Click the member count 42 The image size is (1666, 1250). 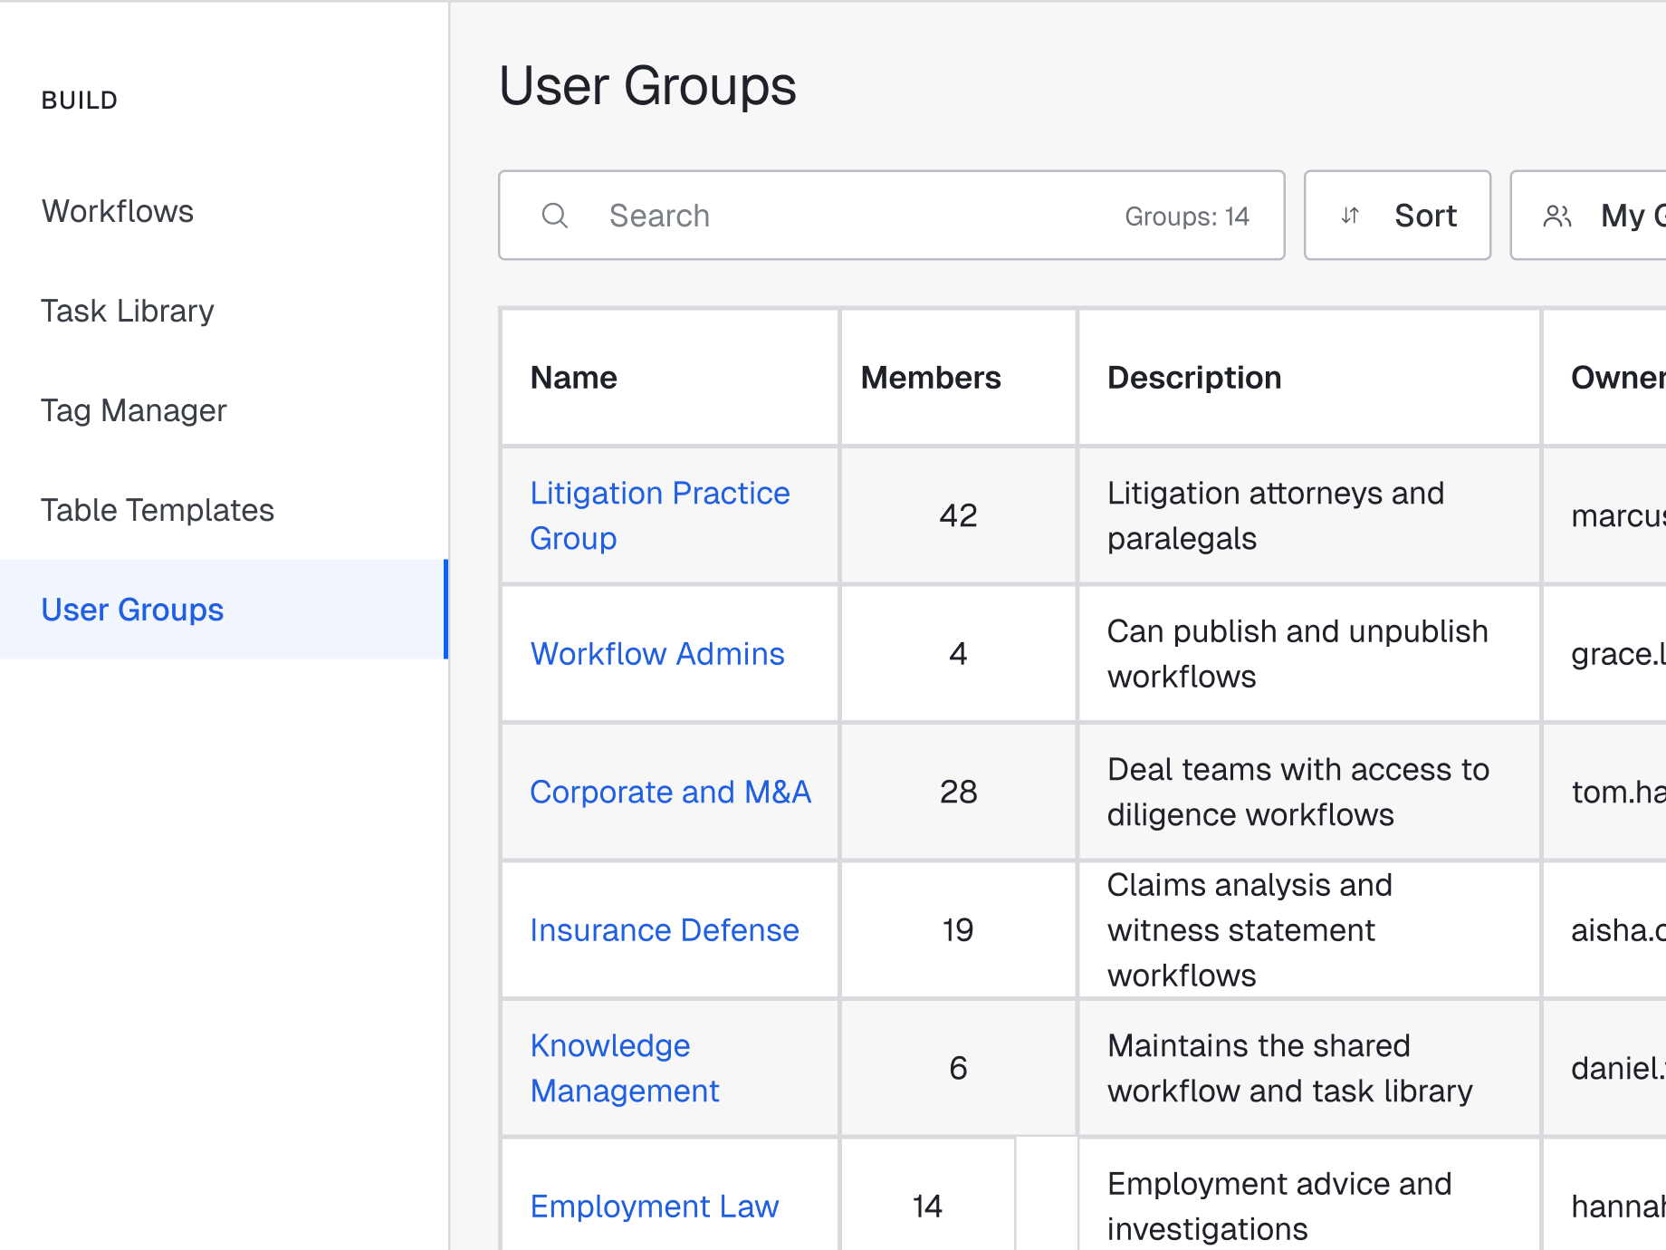point(958,515)
